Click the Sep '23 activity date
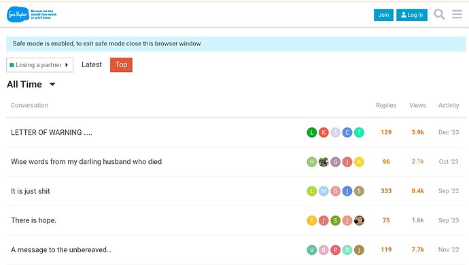Image resolution: width=469 pixels, height=265 pixels. point(449,220)
